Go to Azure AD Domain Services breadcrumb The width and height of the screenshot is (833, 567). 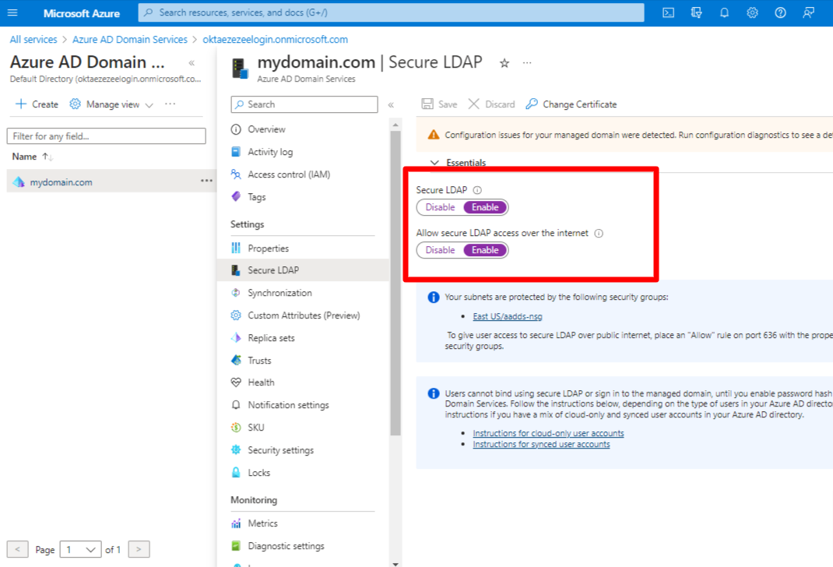[x=130, y=39]
